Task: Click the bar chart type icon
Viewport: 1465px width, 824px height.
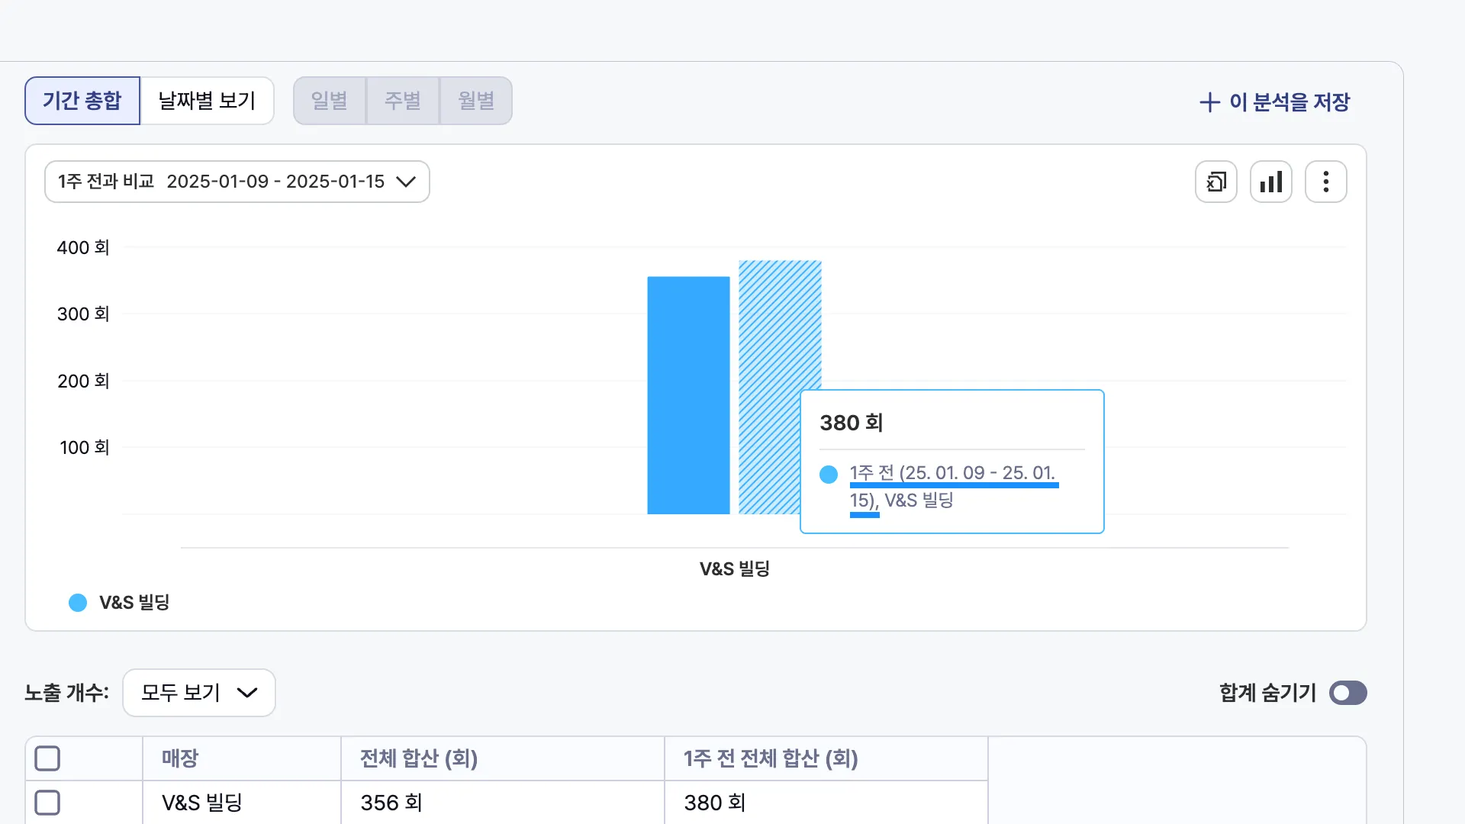Action: point(1270,182)
